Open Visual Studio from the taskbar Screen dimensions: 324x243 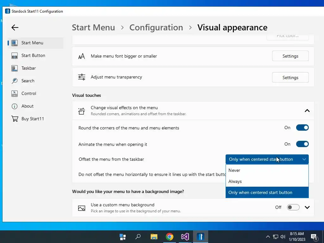tap(185, 237)
